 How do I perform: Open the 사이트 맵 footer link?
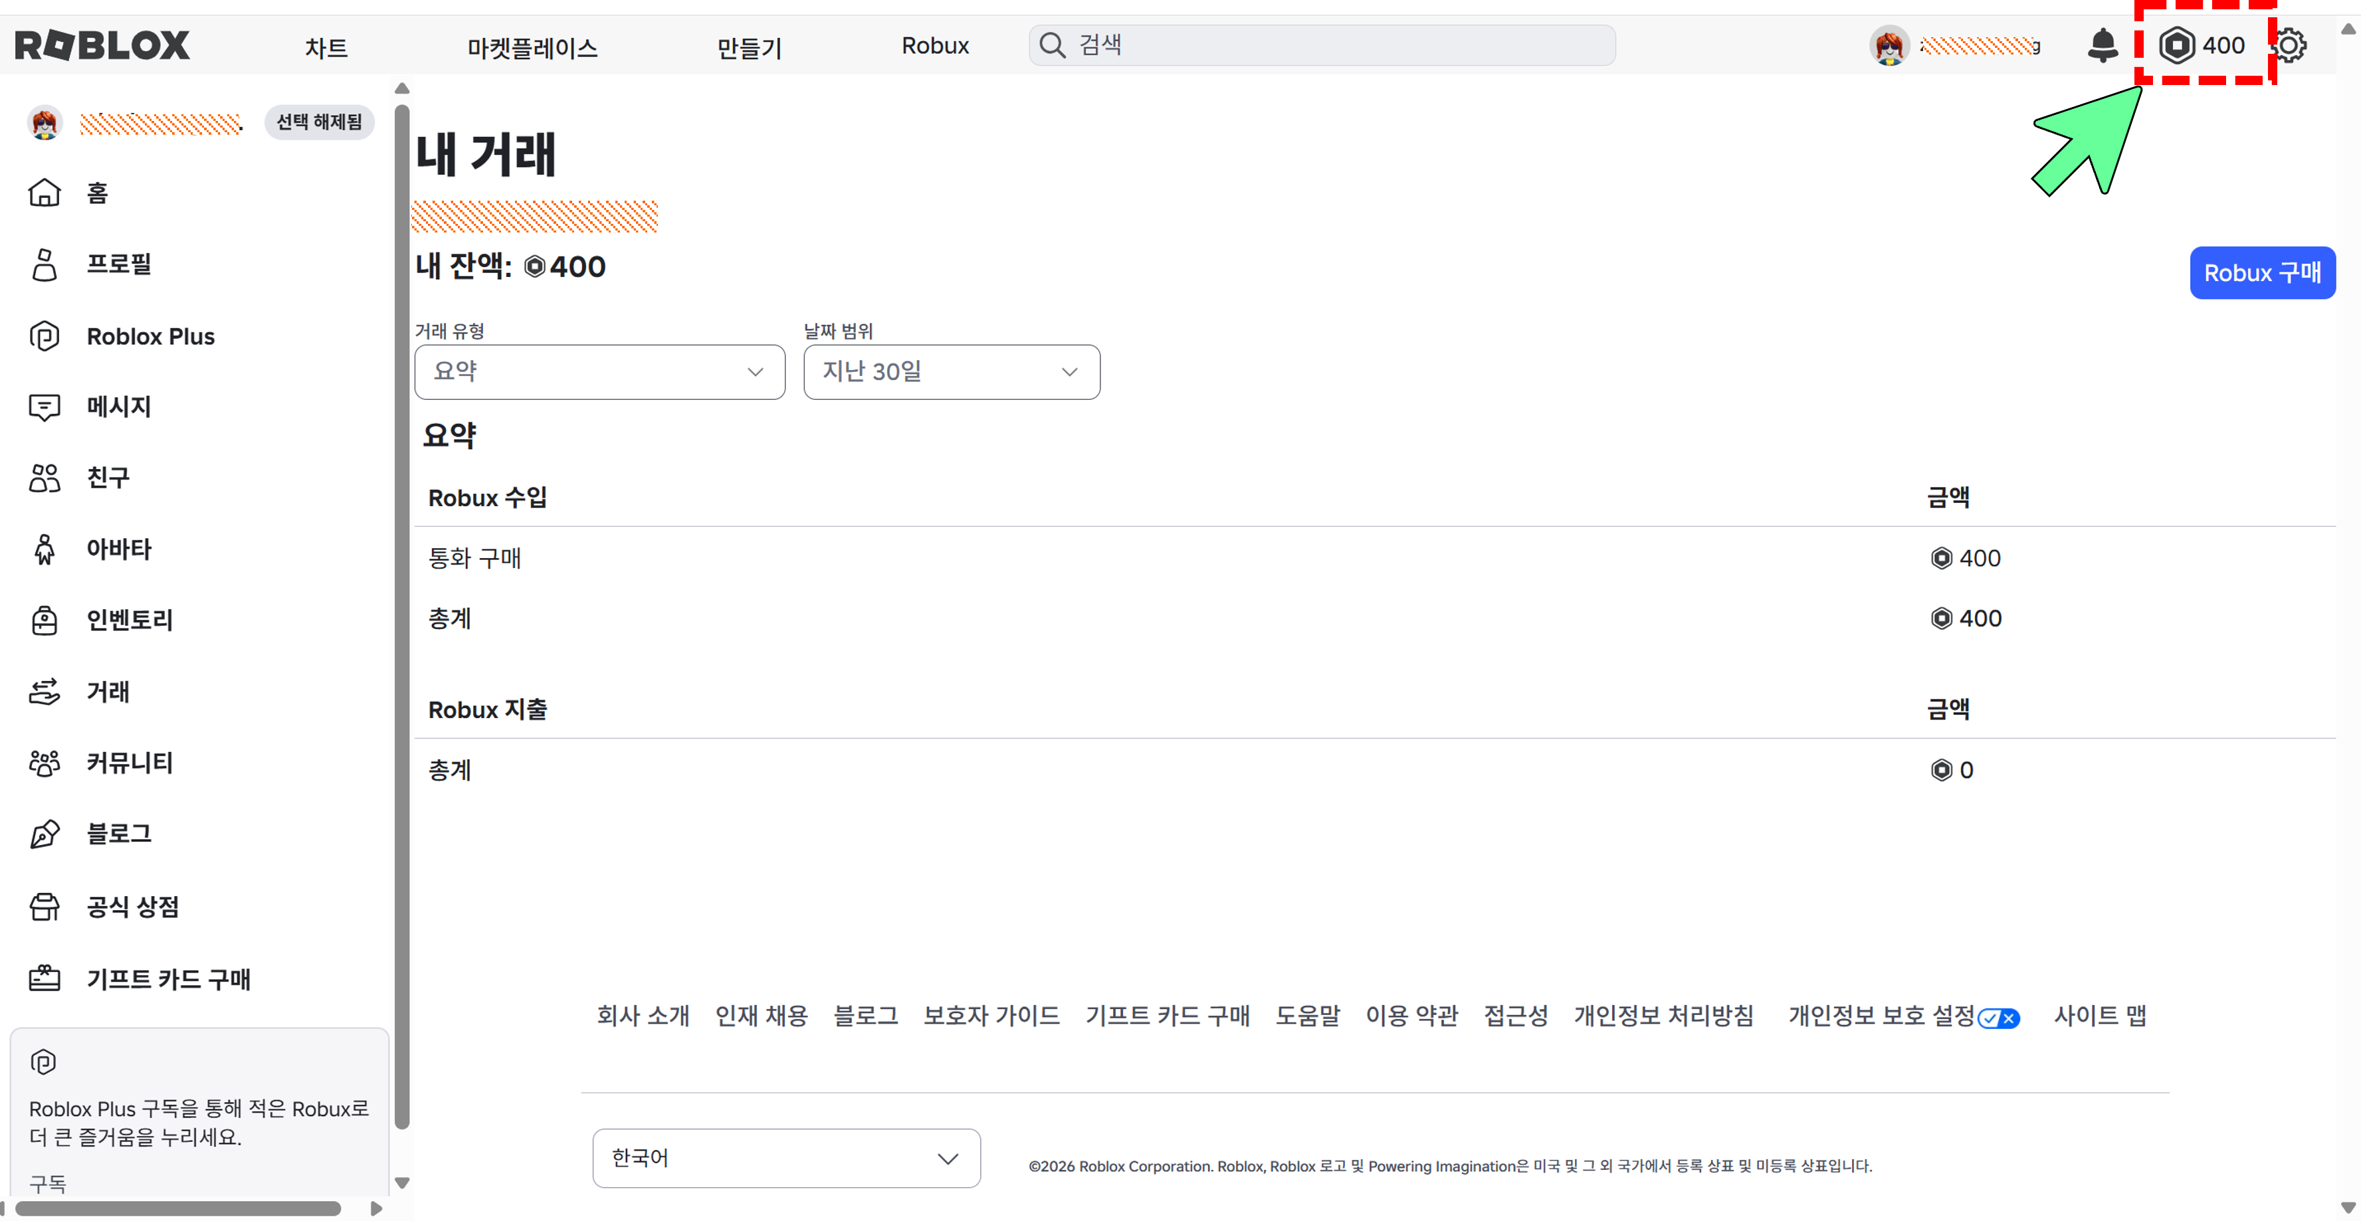[x=2100, y=1016]
